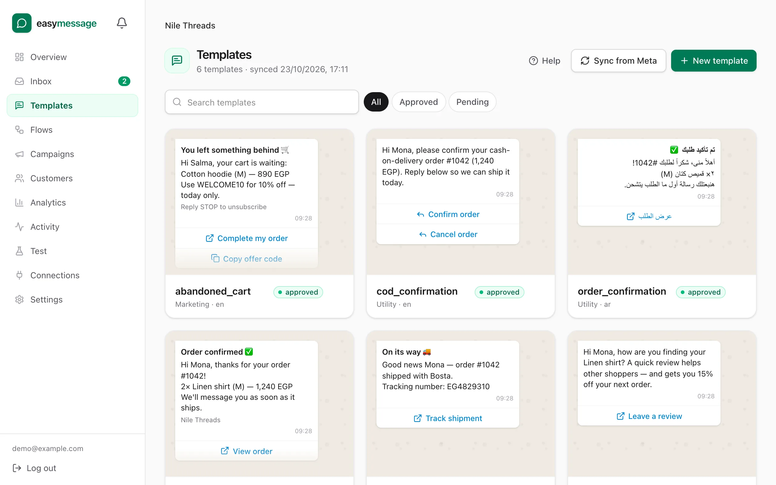Click the plus icon in New template
This screenshot has width=776, height=485.
[x=684, y=61]
